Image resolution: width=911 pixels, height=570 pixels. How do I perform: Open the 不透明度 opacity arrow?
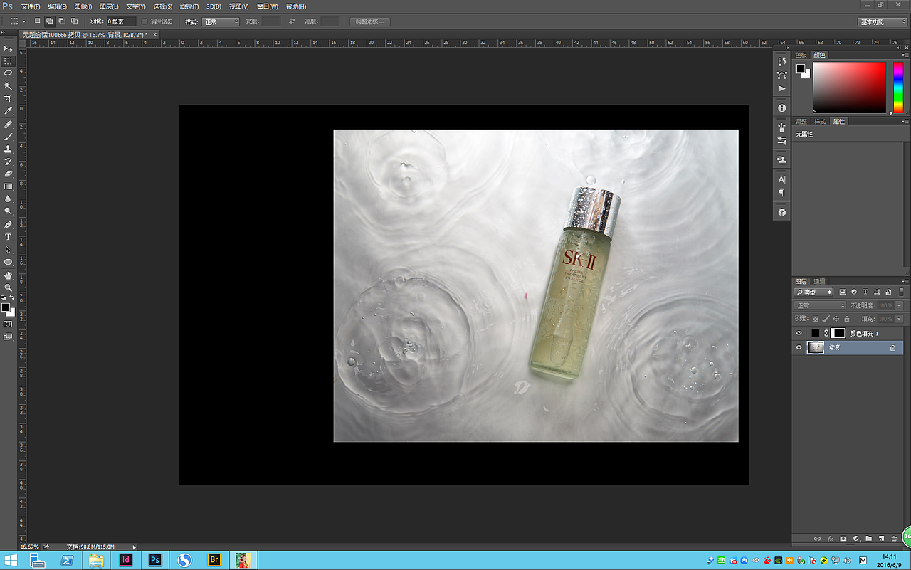900,306
